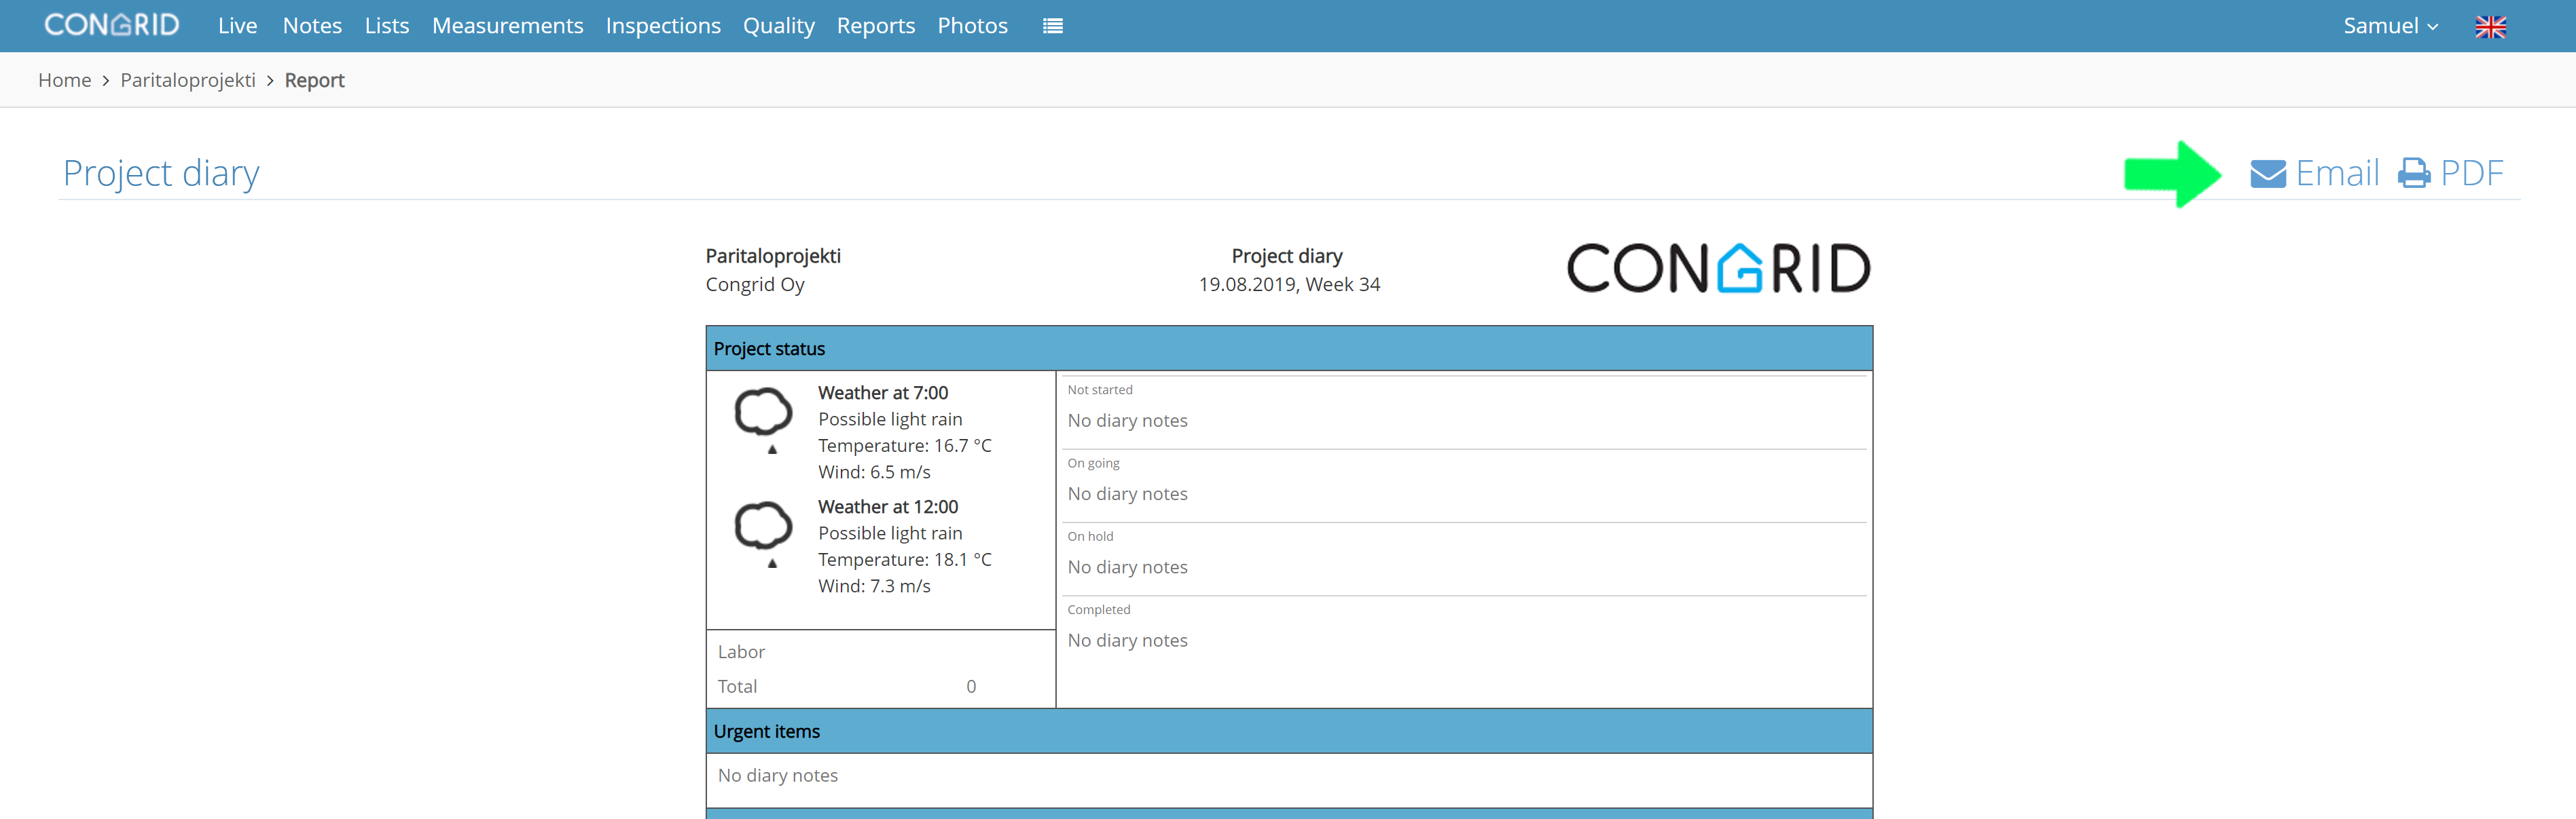Click the PDF export link text
The height and width of the screenshot is (819, 2576).
2471,174
